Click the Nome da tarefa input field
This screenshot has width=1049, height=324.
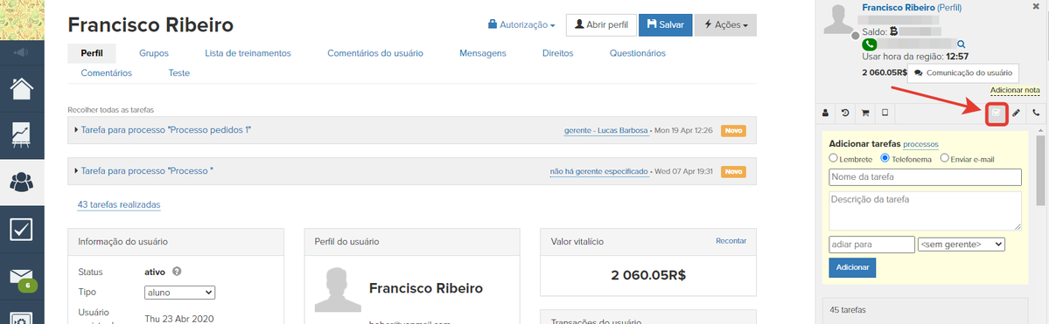click(925, 177)
